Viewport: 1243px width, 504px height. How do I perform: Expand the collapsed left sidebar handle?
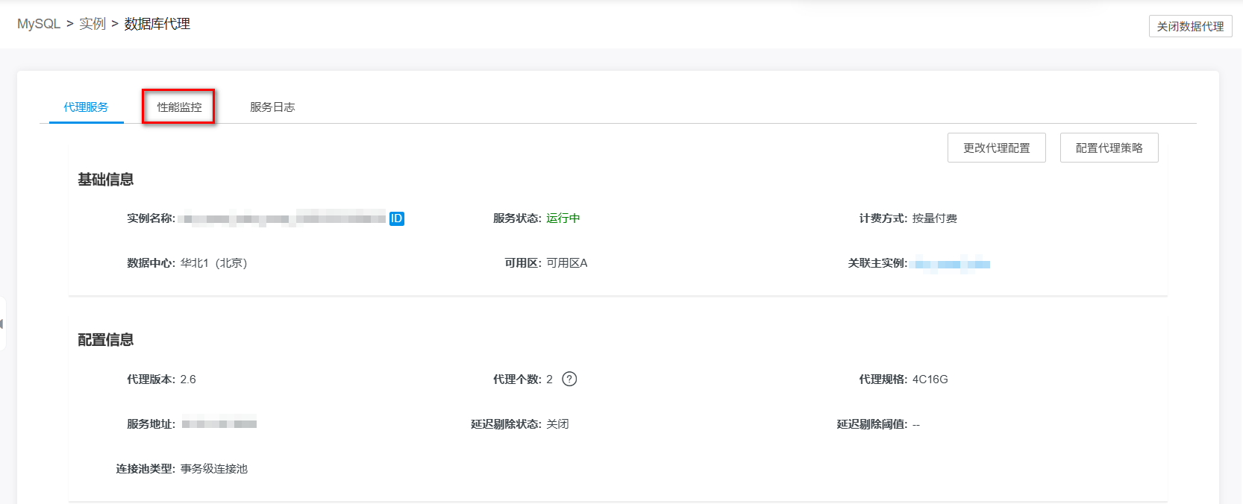point(2,324)
